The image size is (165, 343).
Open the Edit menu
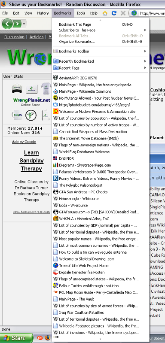point(16,13)
